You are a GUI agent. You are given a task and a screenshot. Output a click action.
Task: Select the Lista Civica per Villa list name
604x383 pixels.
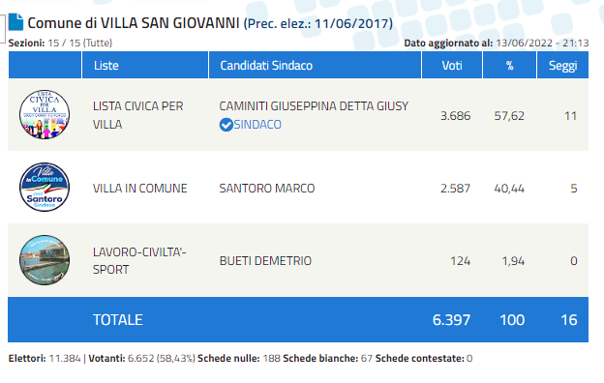click(x=137, y=115)
